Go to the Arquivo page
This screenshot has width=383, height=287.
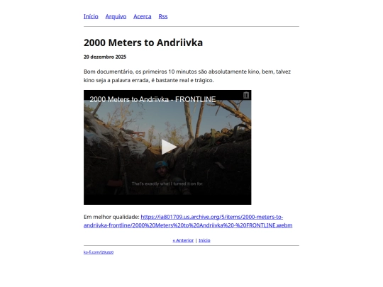pyautogui.click(x=116, y=16)
